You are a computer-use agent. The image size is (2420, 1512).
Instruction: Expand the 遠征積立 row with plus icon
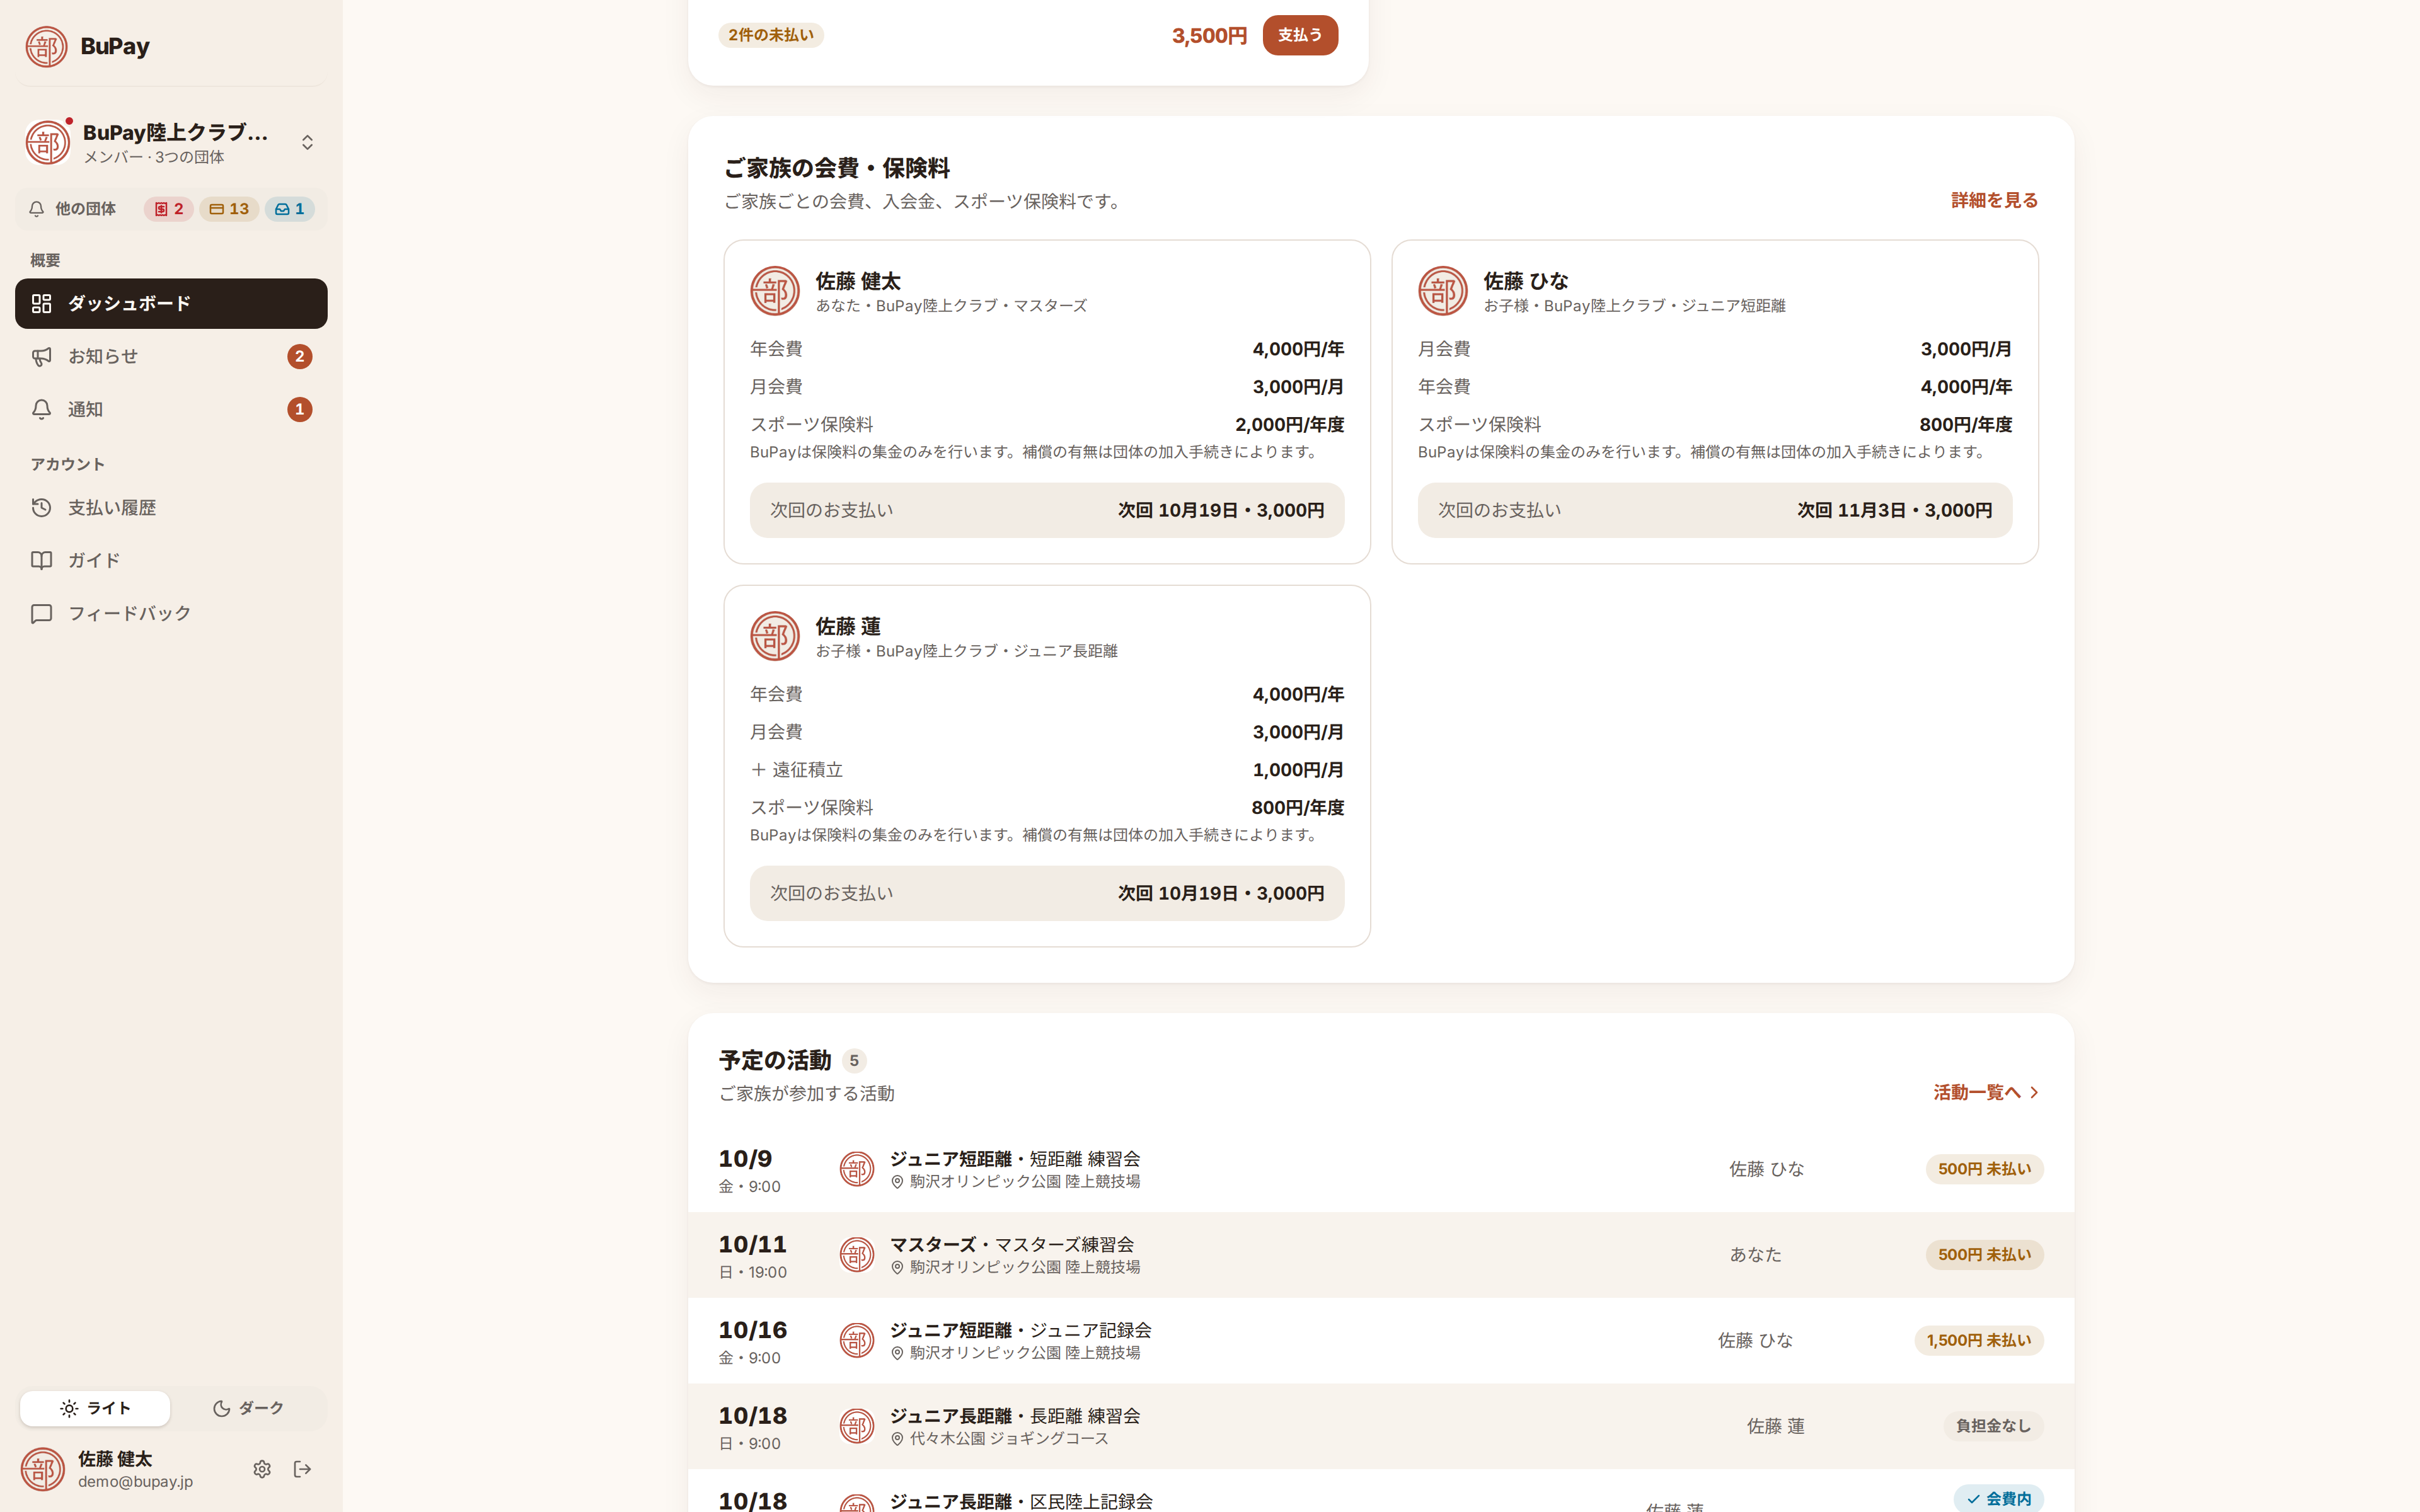click(x=1047, y=770)
